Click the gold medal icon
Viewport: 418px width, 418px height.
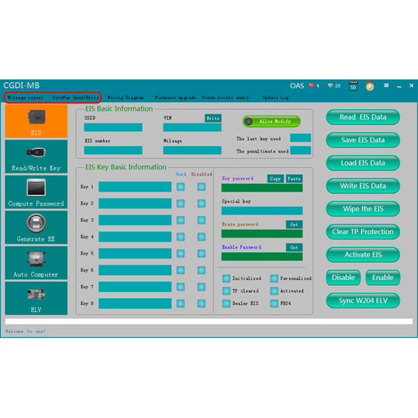370,86
